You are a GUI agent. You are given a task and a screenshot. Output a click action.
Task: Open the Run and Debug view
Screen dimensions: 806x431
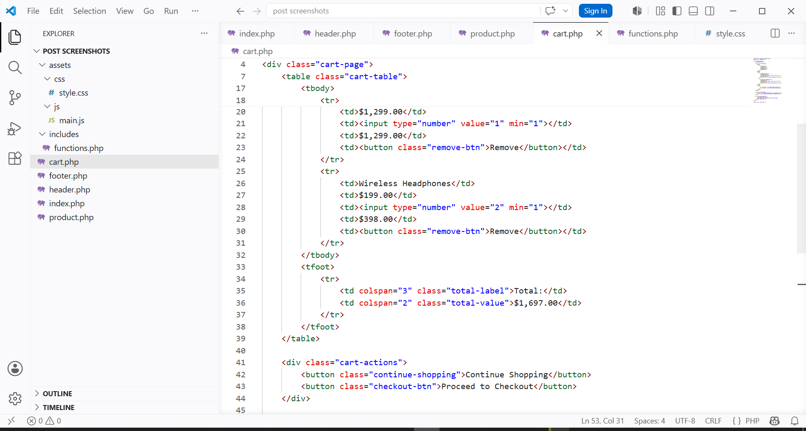15,128
